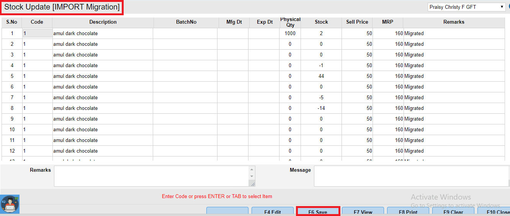Click the Mfg Dt column header
The width and height of the screenshot is (510, 216).
[234, 22]
